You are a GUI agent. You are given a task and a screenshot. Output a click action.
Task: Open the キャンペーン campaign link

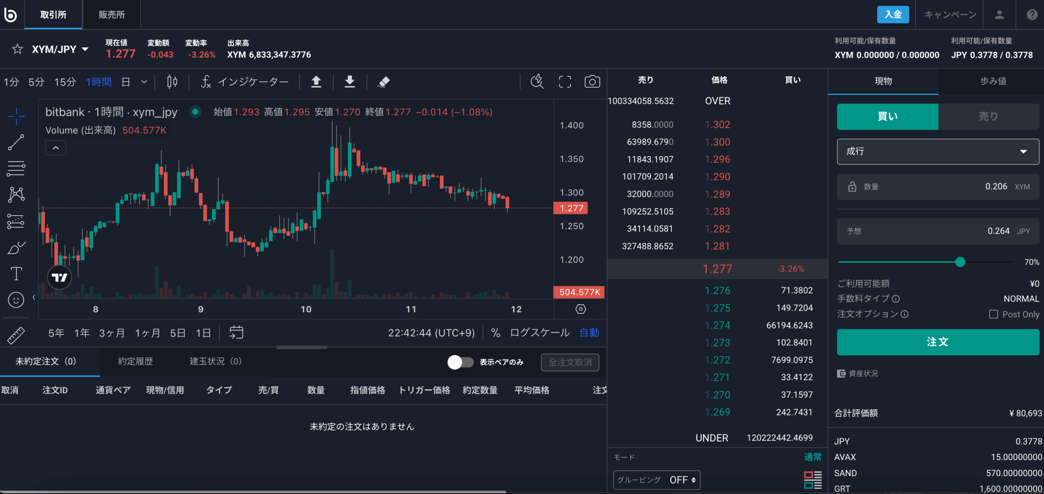[x=950, y=15]
